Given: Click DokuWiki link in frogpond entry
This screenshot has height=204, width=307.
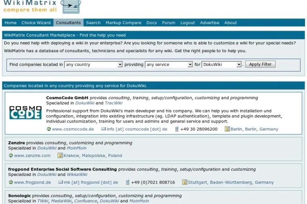Looking at the screenshot, I should click(x=47, y=174).
